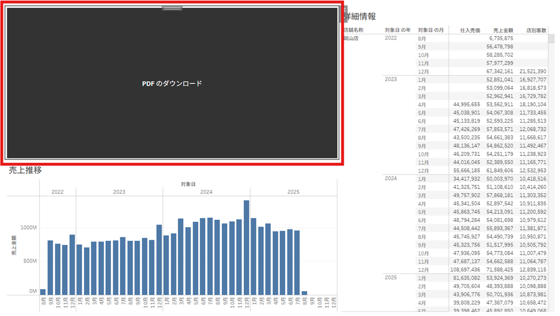The image size is (560, 316).
Task: Click year 2025 in the detail table
Action: tap(391, 278)
